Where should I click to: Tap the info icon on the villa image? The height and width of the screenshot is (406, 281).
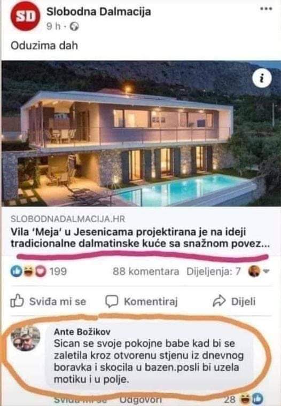click(262, 78)
